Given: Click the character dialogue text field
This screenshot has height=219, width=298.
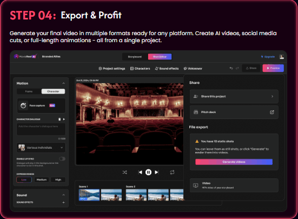Looking at the screenshot, I should coord(41,129).
